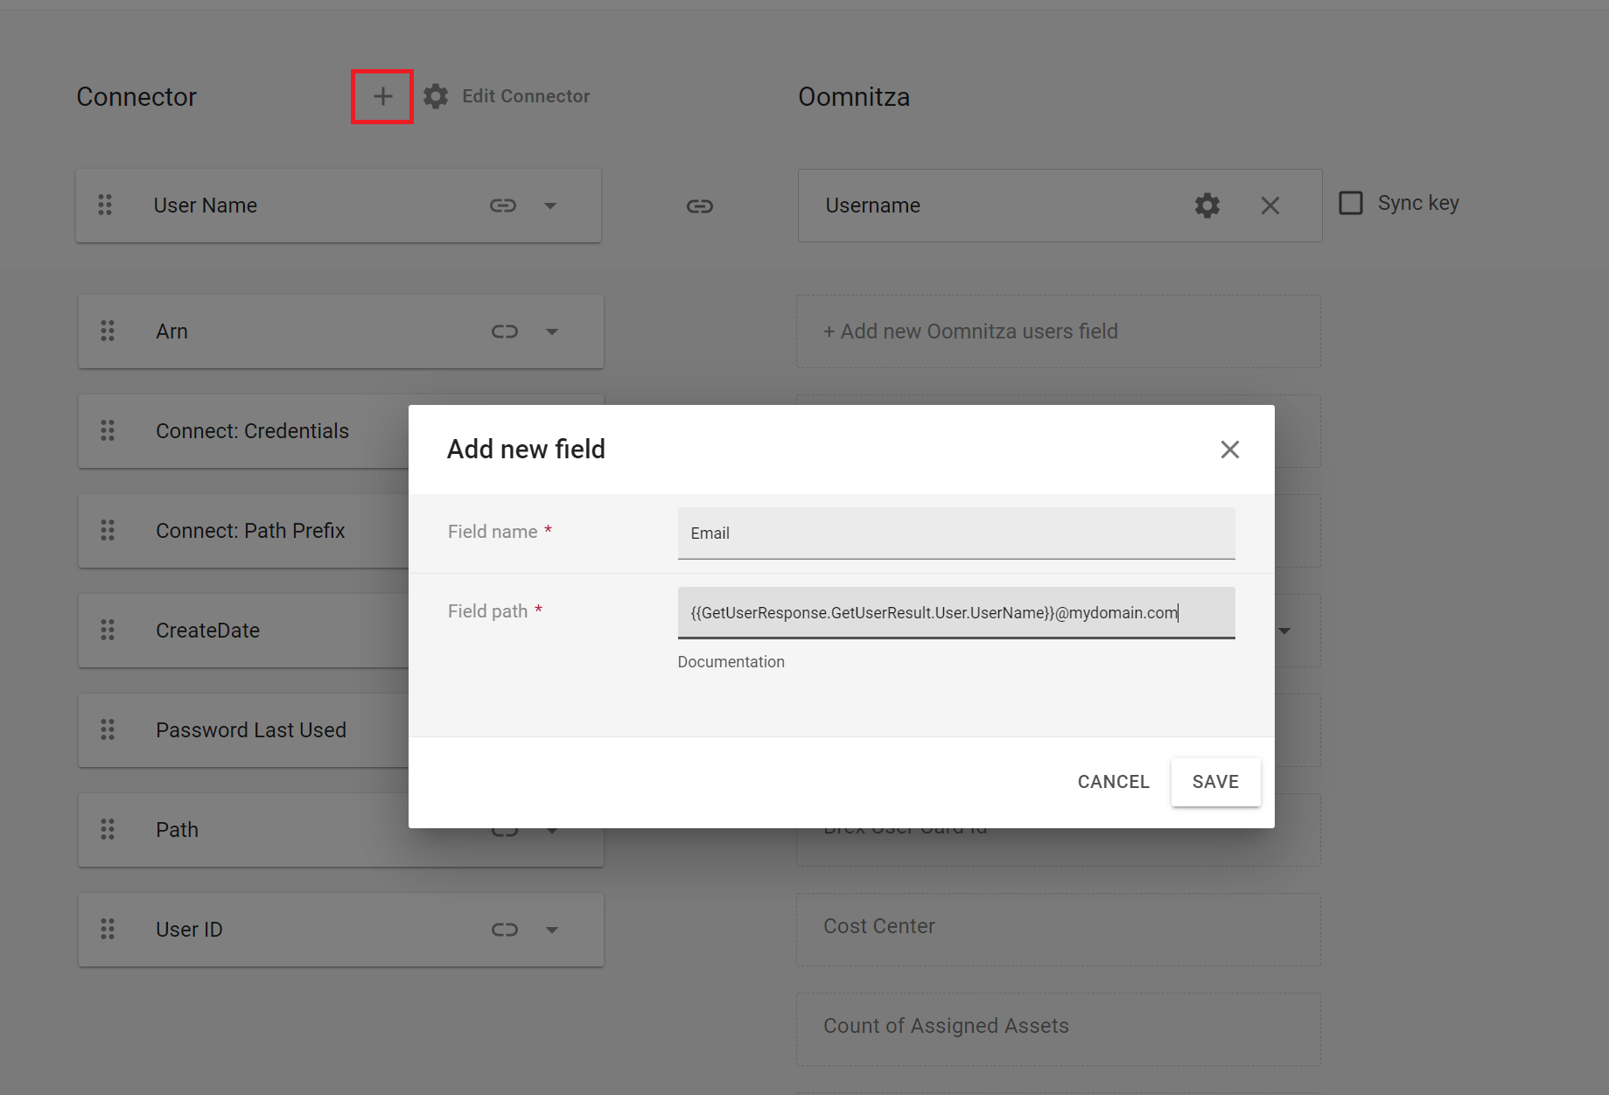Click the center mapping link icon

[x=700, y=206]
